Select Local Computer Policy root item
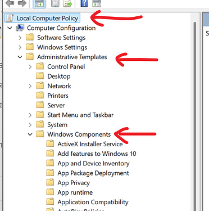Image resolution: width=209 pixels, height=211 pixels. [x=42, y=18]
